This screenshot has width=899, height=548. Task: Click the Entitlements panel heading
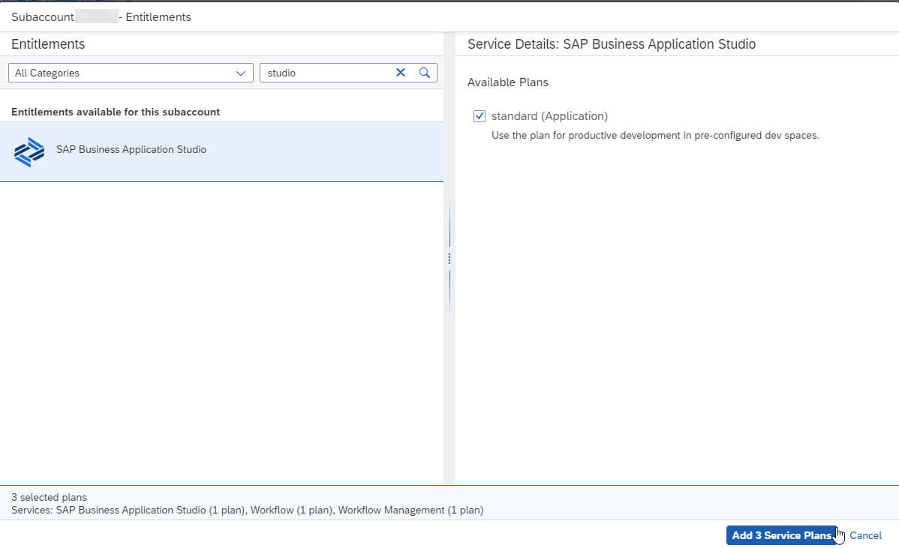(x=48, y=44)
